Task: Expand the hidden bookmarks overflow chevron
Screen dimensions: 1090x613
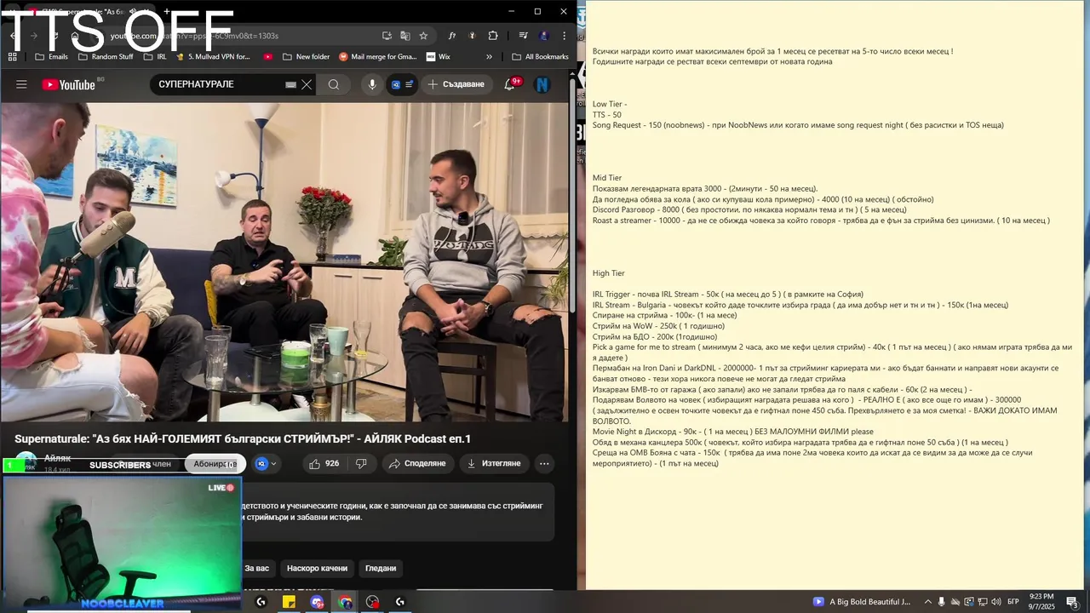Action: tap(489, 57)
